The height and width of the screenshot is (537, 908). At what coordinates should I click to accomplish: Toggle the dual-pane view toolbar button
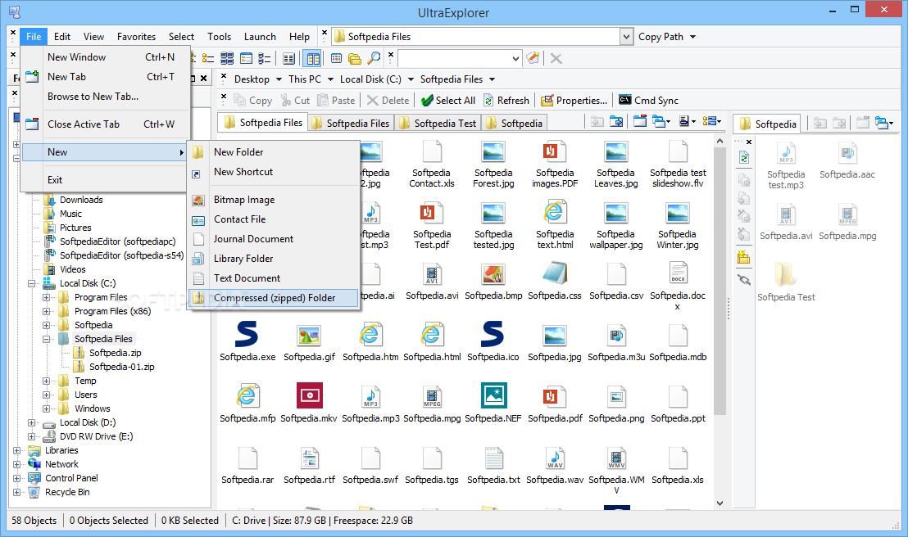313,58
